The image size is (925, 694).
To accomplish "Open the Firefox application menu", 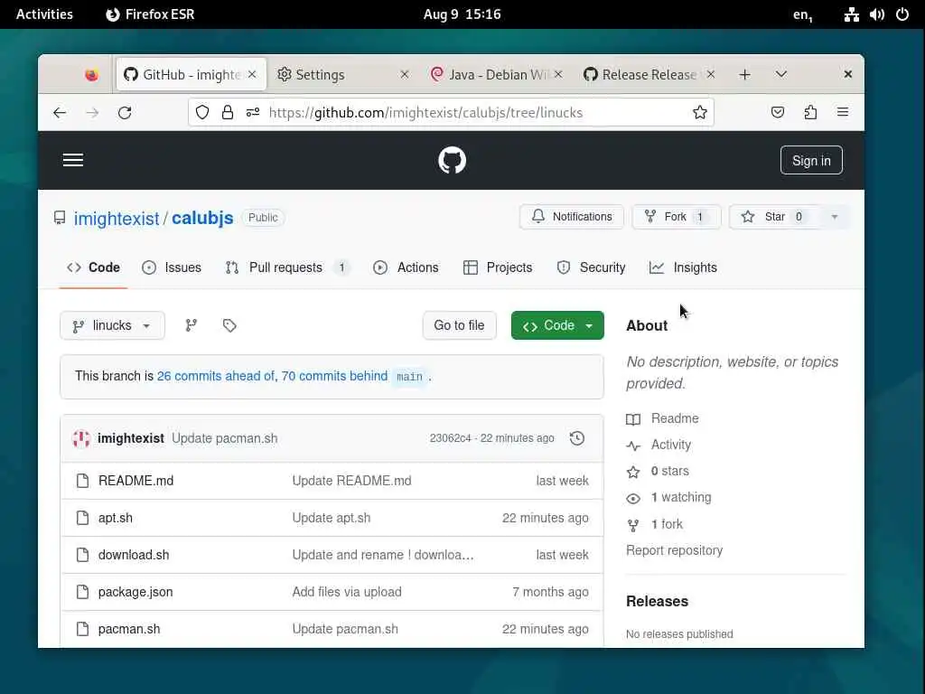I will coord(843,112).
